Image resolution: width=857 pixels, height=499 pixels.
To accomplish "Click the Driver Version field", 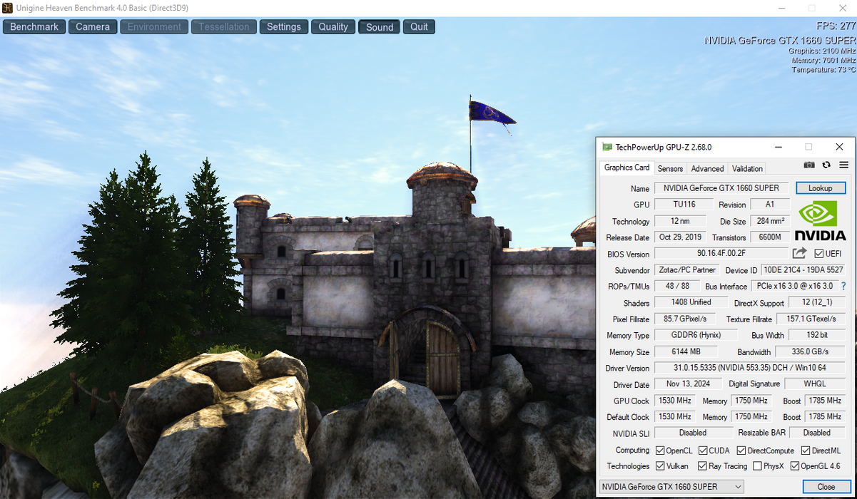I will pyautogui.click(x=749, y=368).
